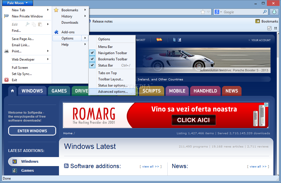Screen dimensions: 281x183
Task: Click the Games icon in Latest Additions
Action: point(15,171)
